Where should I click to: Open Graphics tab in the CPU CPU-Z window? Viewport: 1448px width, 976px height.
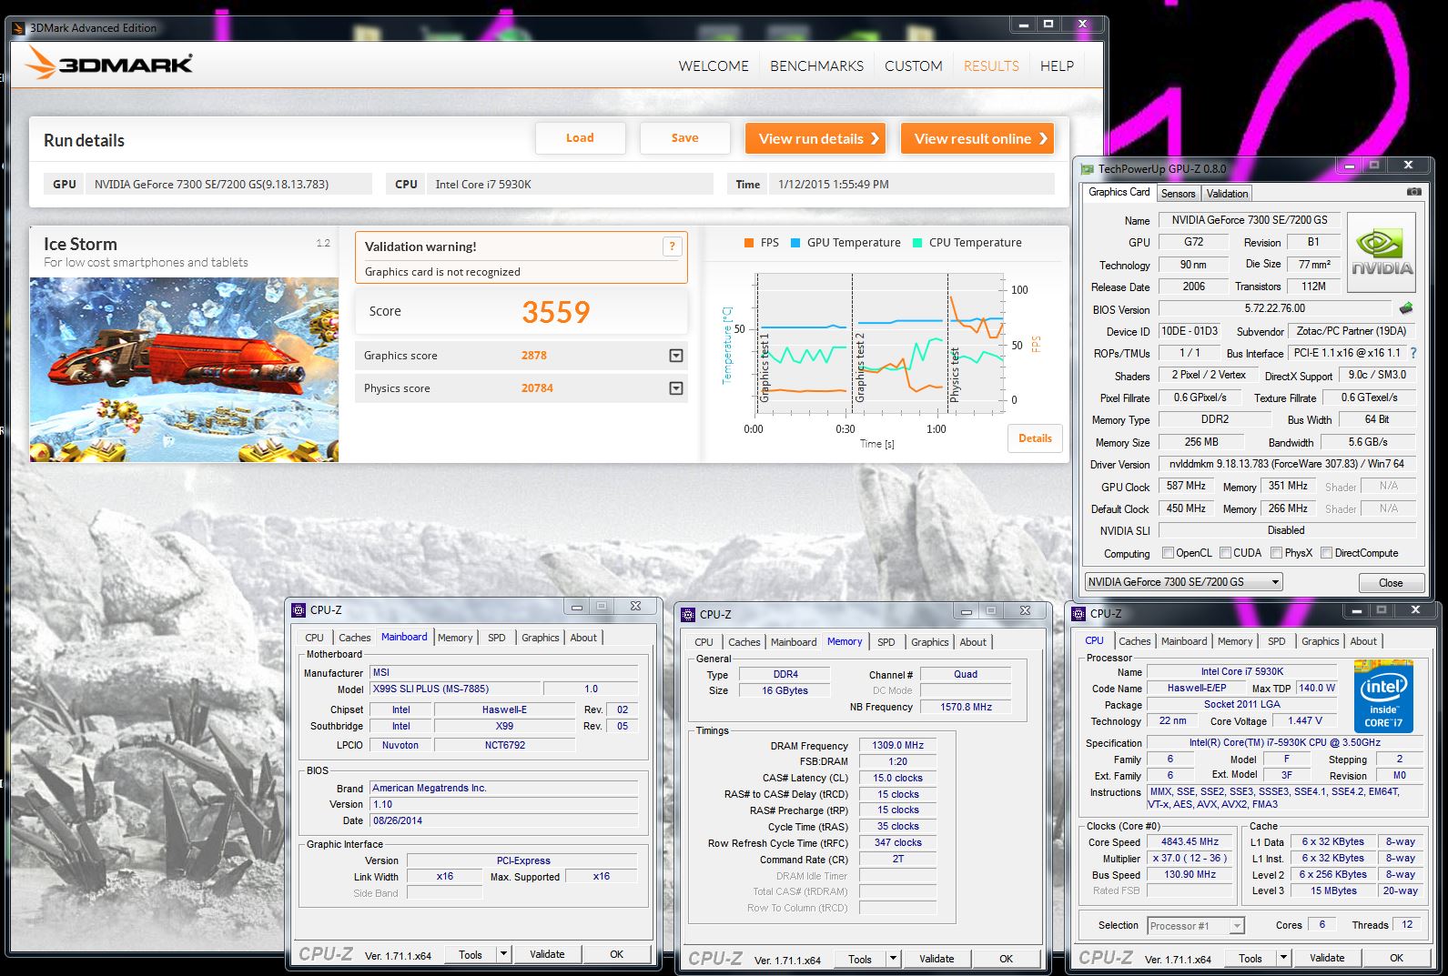pos(1320,641)
